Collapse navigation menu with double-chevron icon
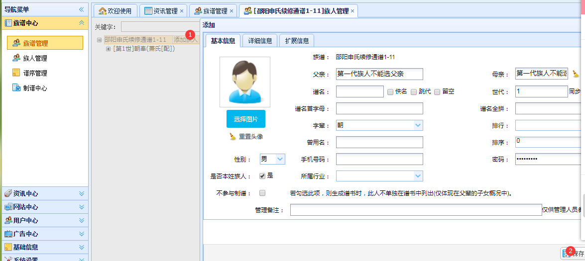This screenshot has height=261, width=585. tap(81, 9)
